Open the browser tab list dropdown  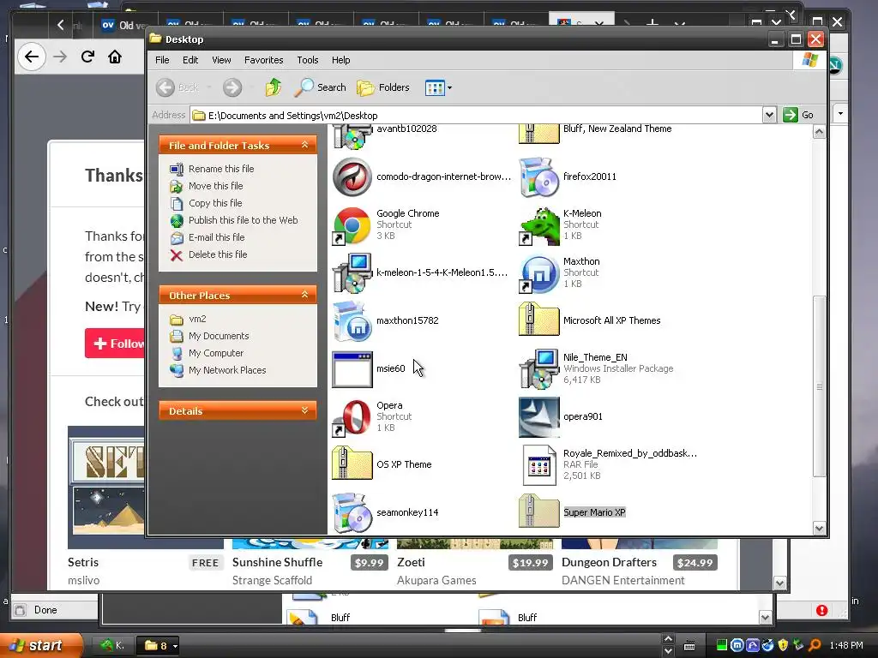[679, 24]
